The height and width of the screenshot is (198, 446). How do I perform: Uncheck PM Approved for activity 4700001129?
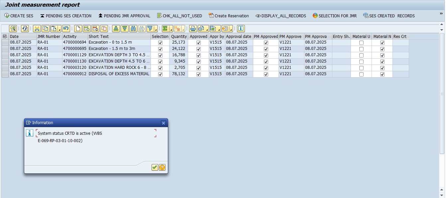(266, 55)
